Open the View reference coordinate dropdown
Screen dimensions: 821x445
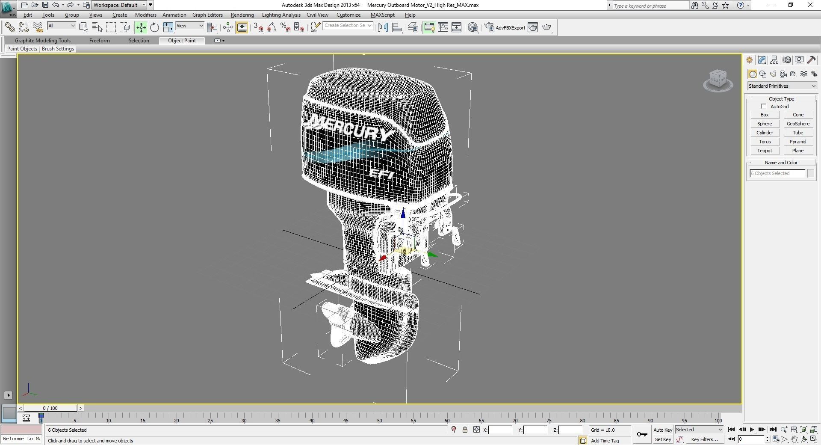[190, 26]
